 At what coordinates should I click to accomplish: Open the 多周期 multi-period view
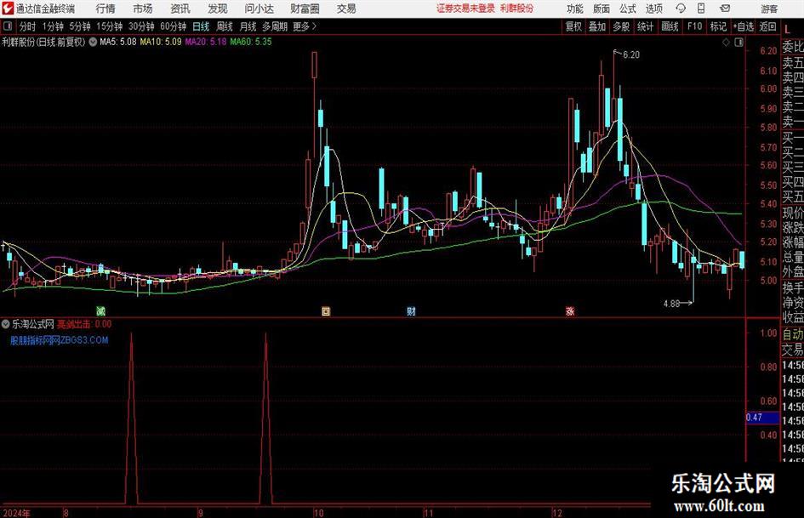click(275, 26)
